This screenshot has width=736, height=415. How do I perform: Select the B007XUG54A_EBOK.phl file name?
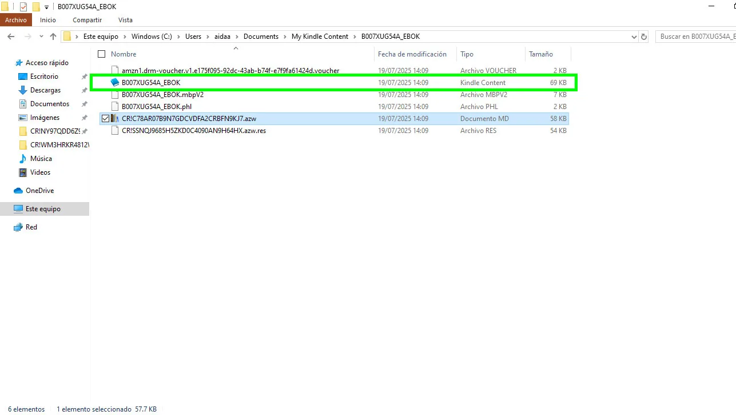[157, 107]
